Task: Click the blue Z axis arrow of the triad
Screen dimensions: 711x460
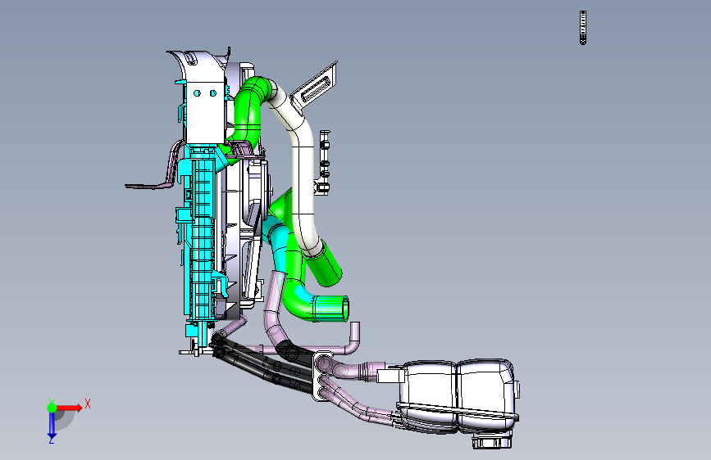Action: click(x=52, y=425)
